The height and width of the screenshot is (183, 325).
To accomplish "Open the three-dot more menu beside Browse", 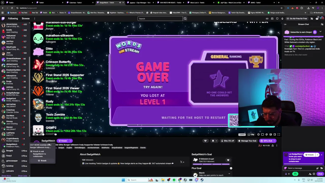I will [35, 19].
